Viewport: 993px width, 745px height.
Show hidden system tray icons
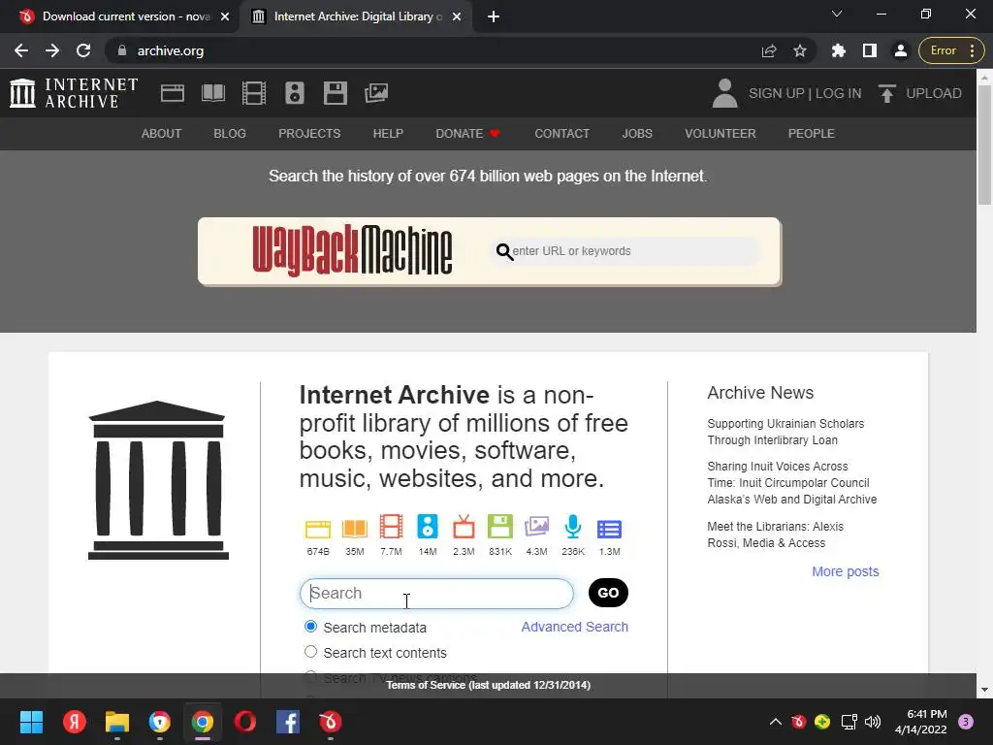pyautogui.click(x=775, y=722)
